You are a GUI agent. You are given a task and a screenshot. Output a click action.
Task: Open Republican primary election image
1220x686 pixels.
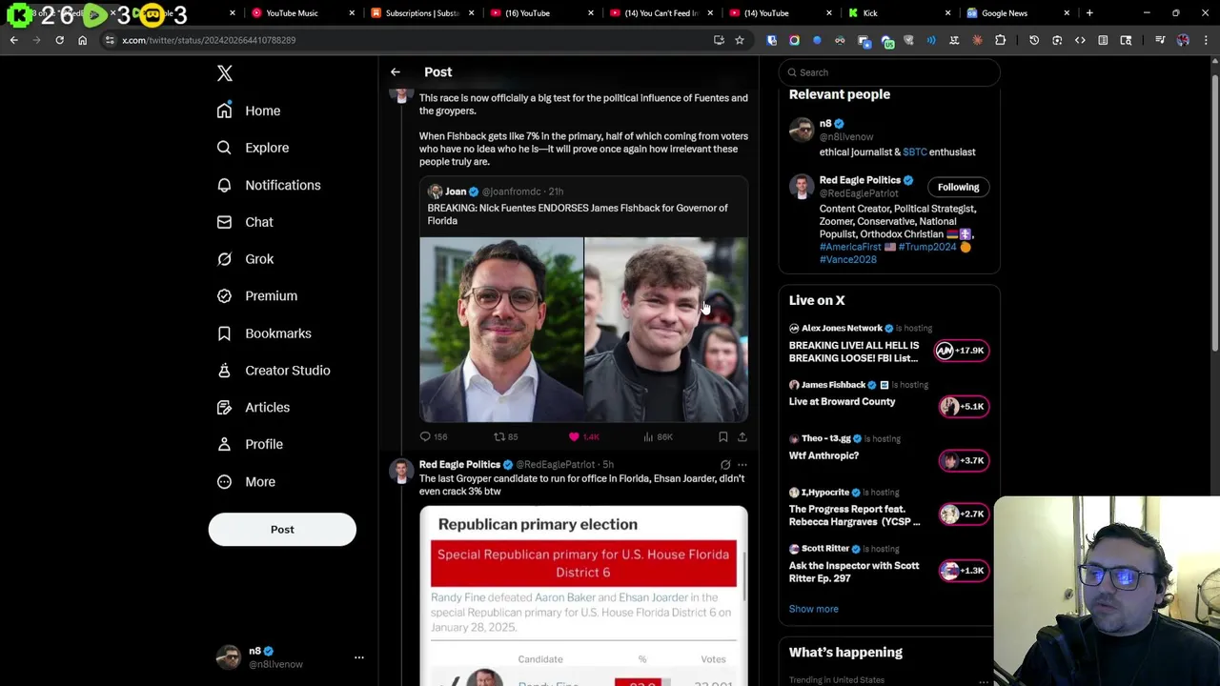583,596
